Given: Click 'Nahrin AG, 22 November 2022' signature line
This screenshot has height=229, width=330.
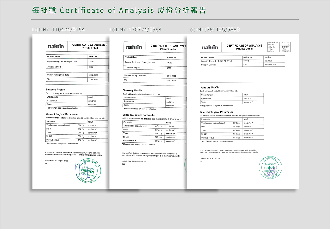Looking at the screenshot, I should click(x=135, y=162).
